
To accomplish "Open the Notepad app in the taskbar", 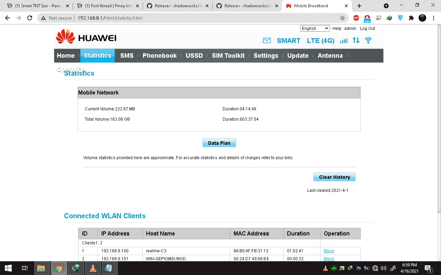I will (108, 268).
